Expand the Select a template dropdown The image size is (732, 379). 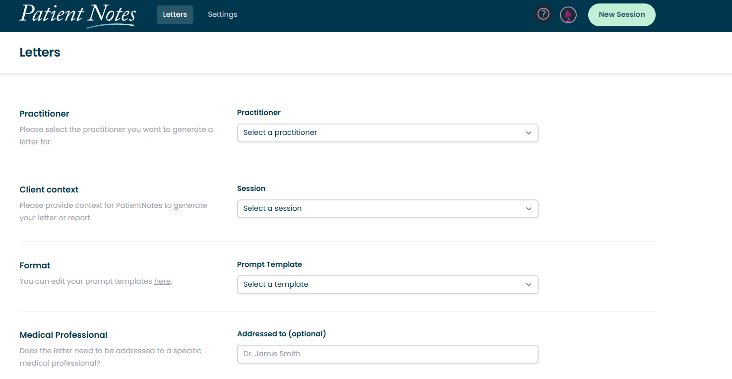tap(387, 285)
